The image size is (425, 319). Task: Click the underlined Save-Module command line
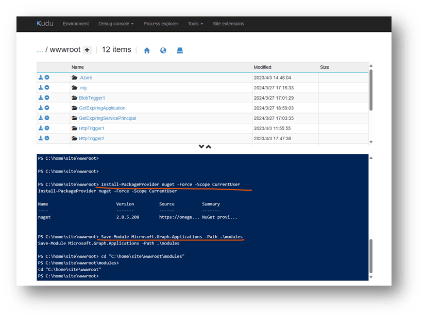coord(172,237)
